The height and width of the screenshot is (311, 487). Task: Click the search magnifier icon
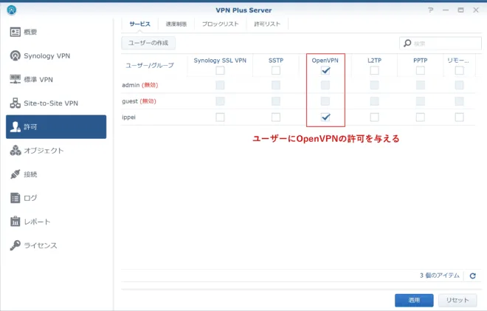pyautogui.click(x=407, y=44)
